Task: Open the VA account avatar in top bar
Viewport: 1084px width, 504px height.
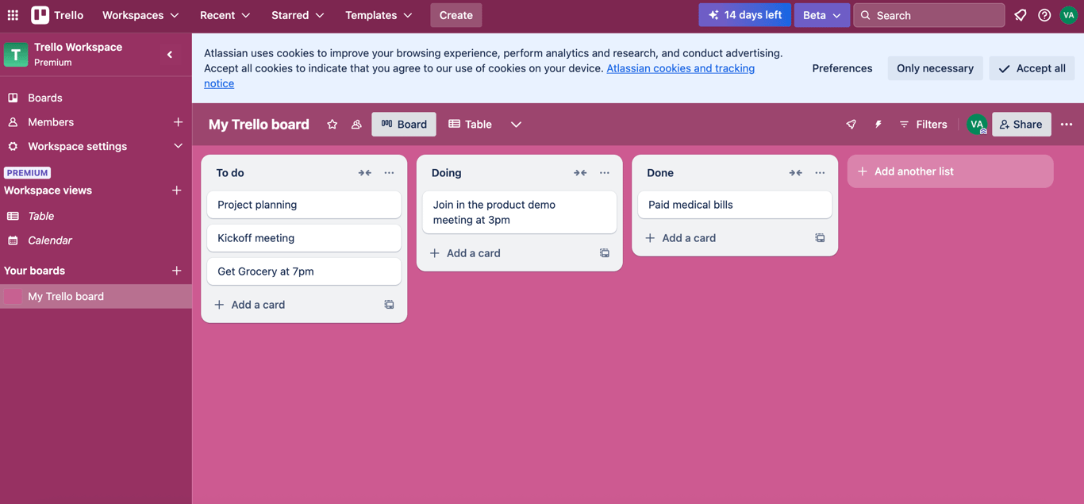Action: click(1069, 15)
